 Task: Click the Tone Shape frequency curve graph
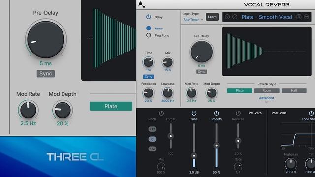click(x=298, y=135)
